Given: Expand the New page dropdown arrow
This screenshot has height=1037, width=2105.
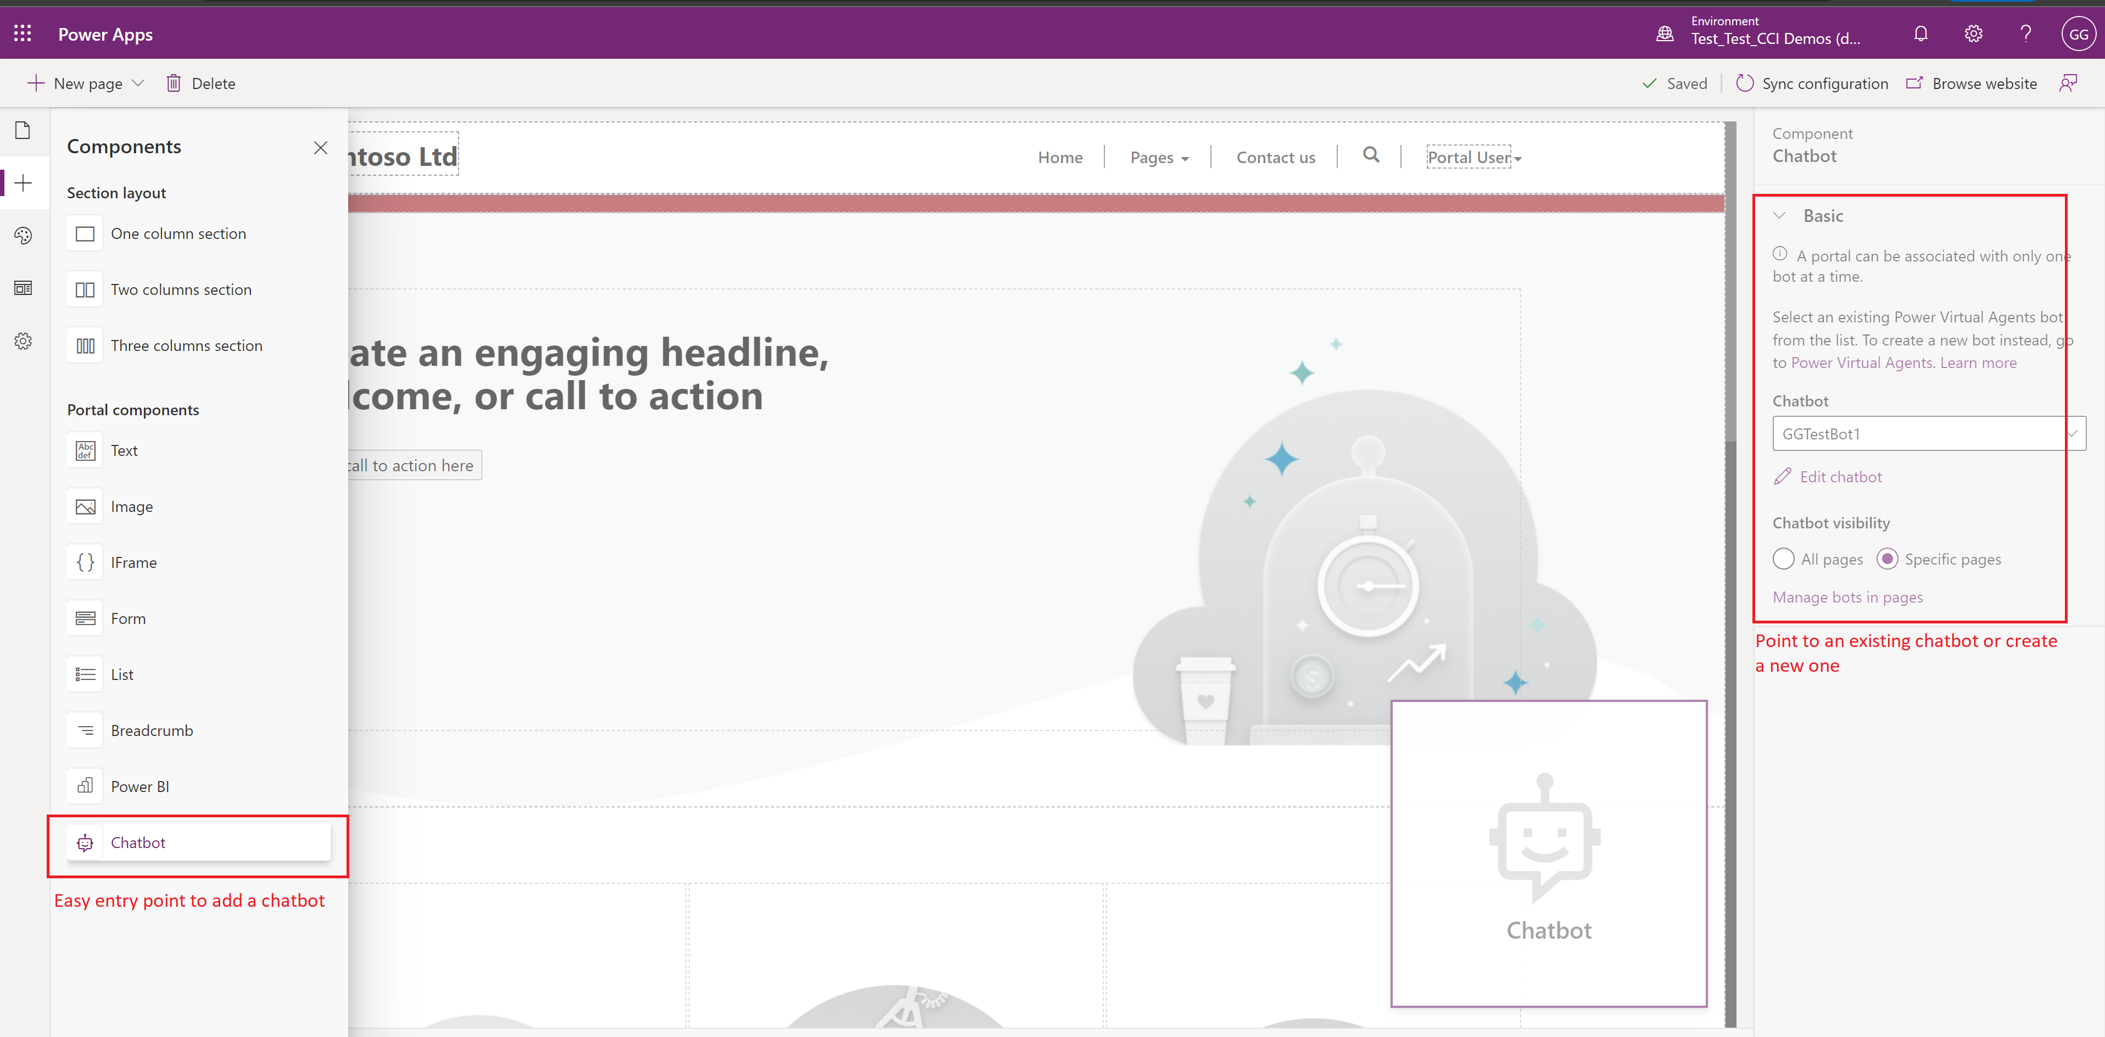Looking at the screenshot, I should [x=138, y=83].
